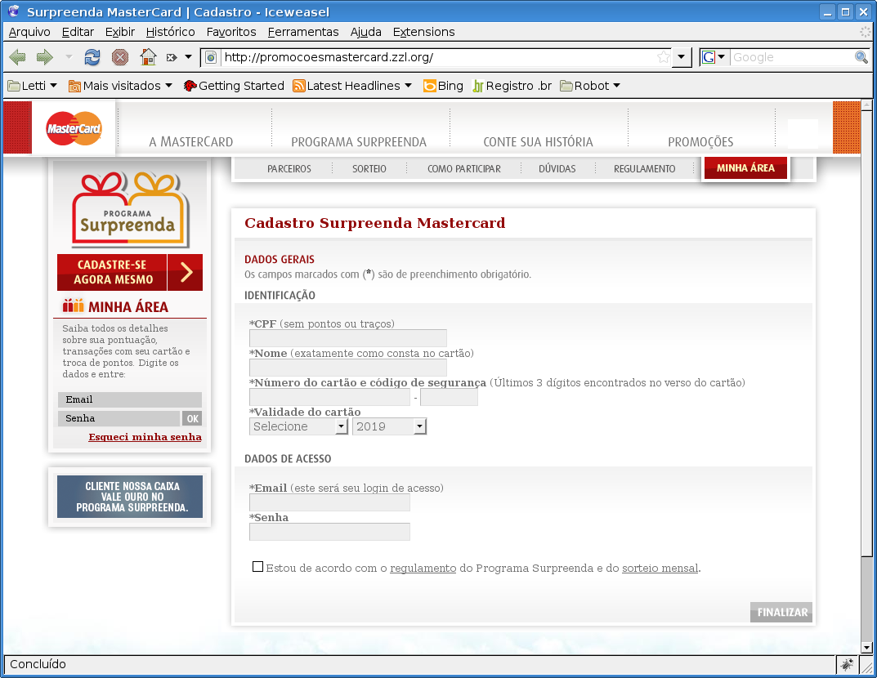Select the Programa Surpreenda nav item
877x678 pixels.
[x=359, y=141]
